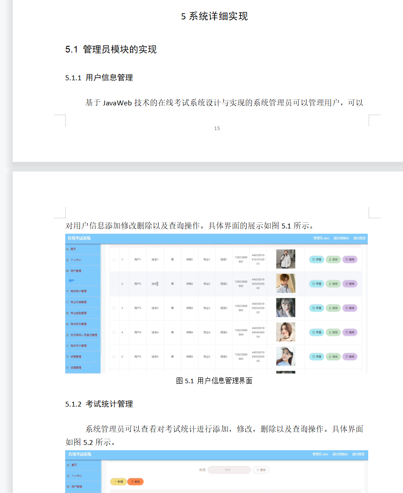Open 考试评分管理 sidebar menu item
The height and width of the screenshot is (493, 403).
point(82,346)
